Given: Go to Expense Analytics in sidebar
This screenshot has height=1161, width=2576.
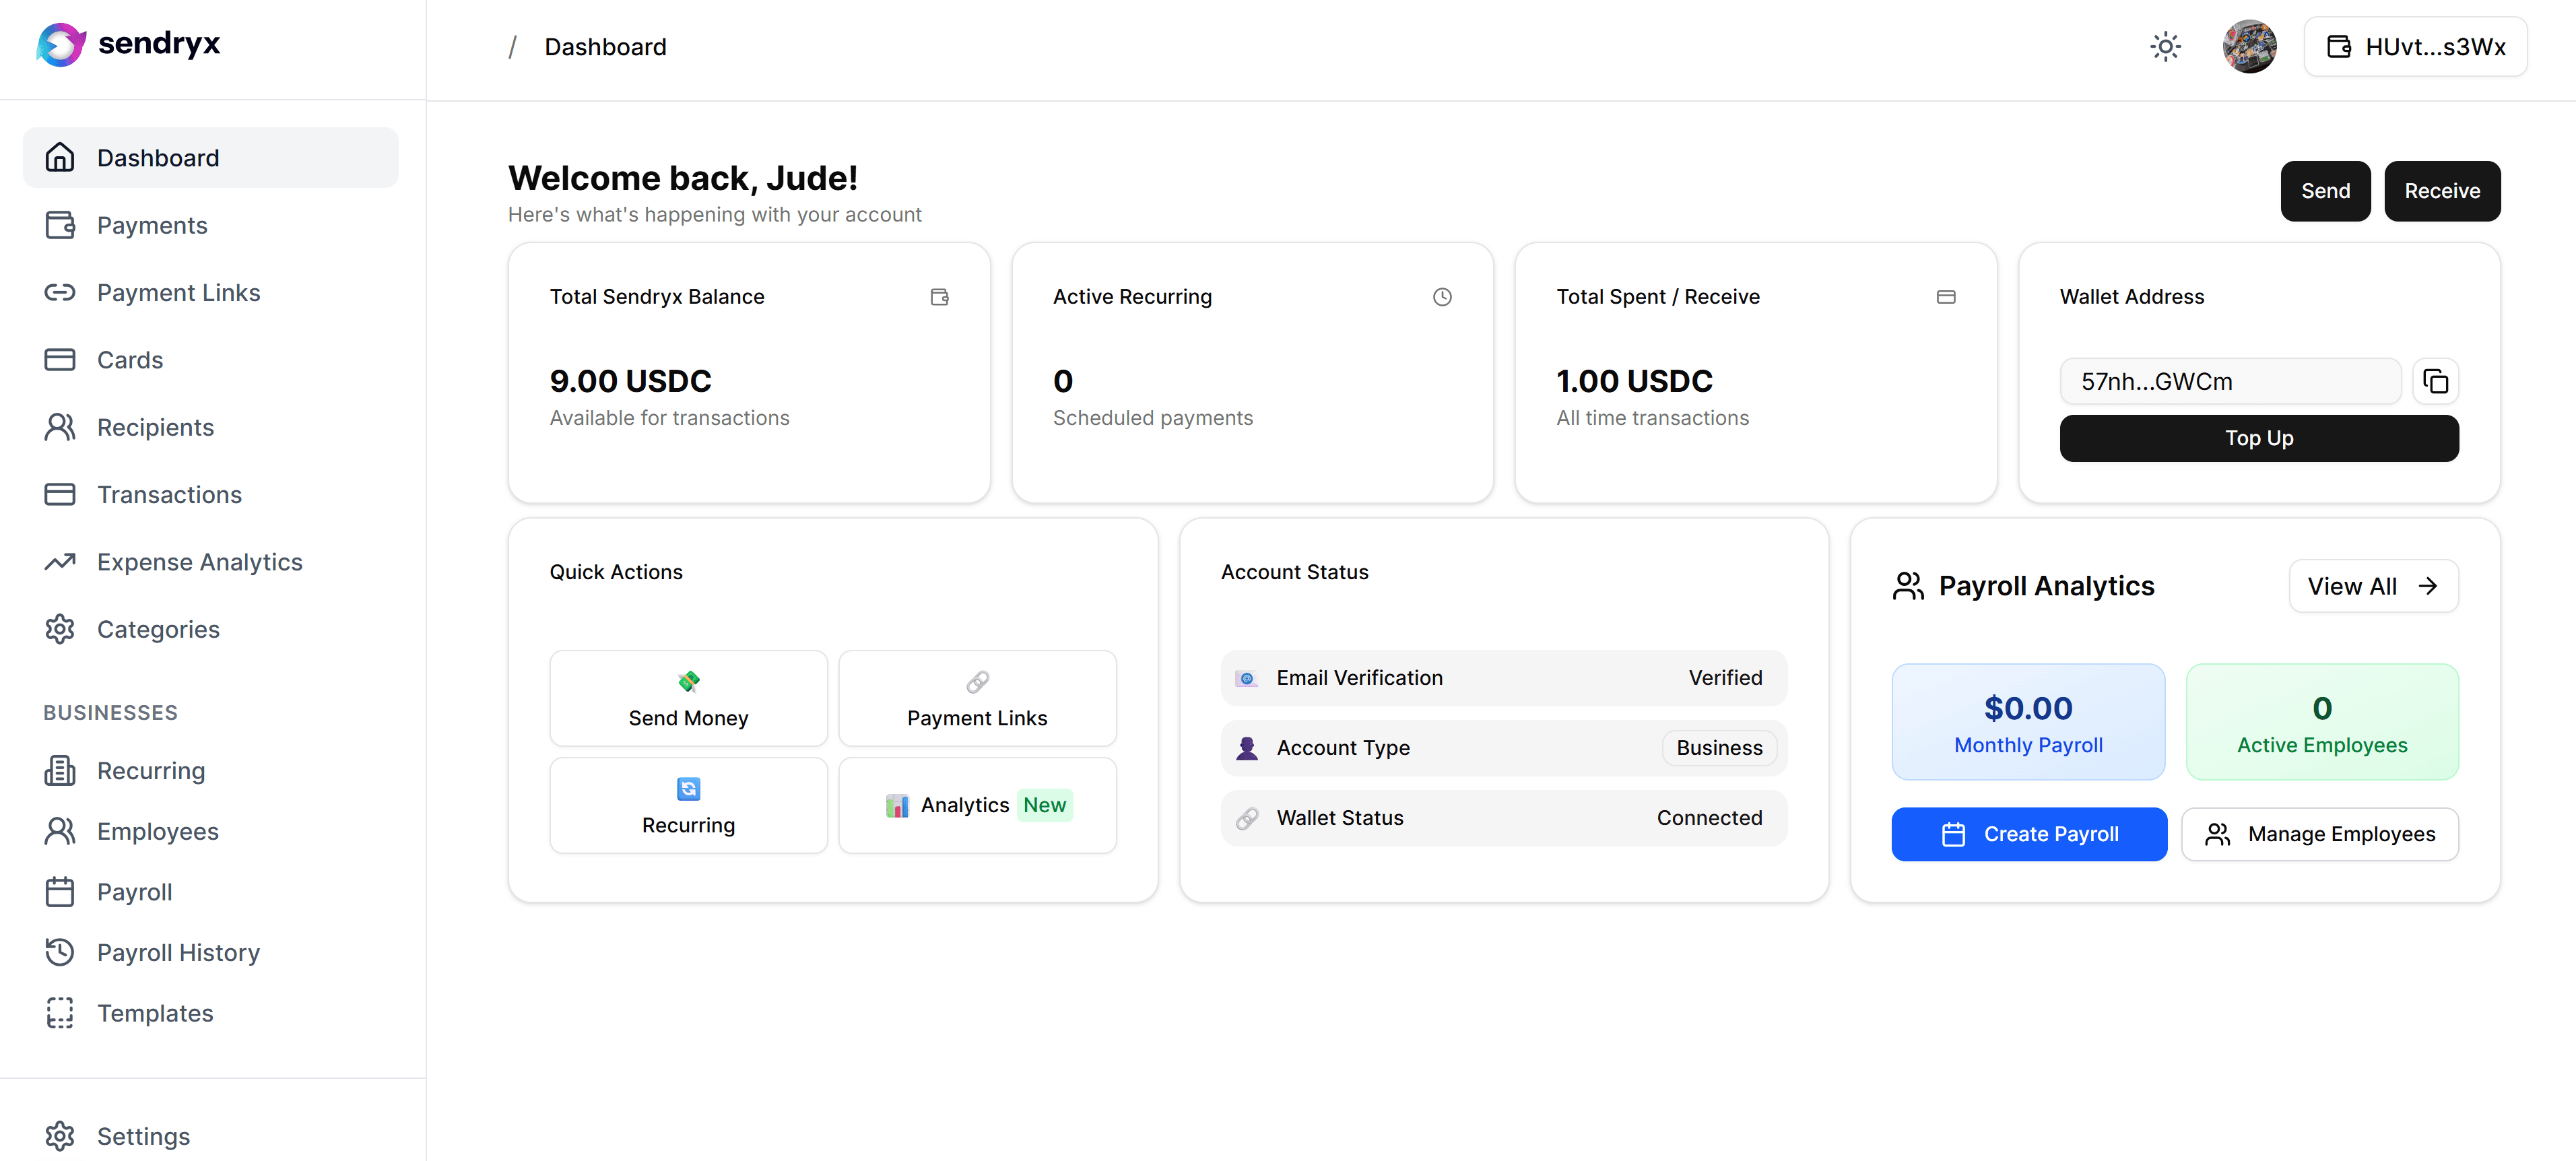Looking at the screenshot, I should pyautogui.click(x=199, y=562).
